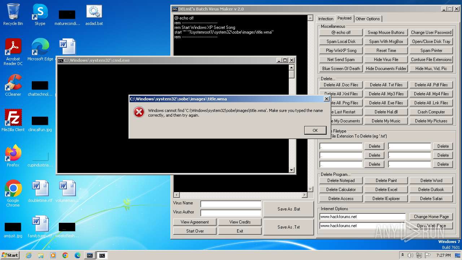Viewport: 462px width, 260px height.
Task: Click the '@ echo off' payload button
Action: [x=341, y=32]
